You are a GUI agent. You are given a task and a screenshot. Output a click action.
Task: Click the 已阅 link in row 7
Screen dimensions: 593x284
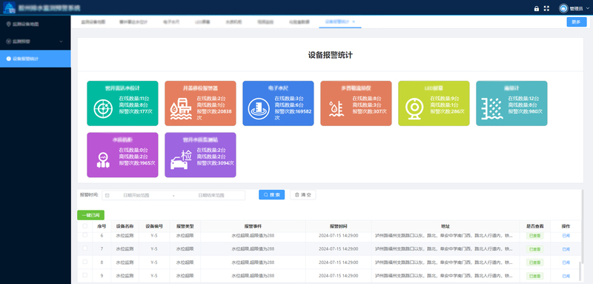(566, 249)
